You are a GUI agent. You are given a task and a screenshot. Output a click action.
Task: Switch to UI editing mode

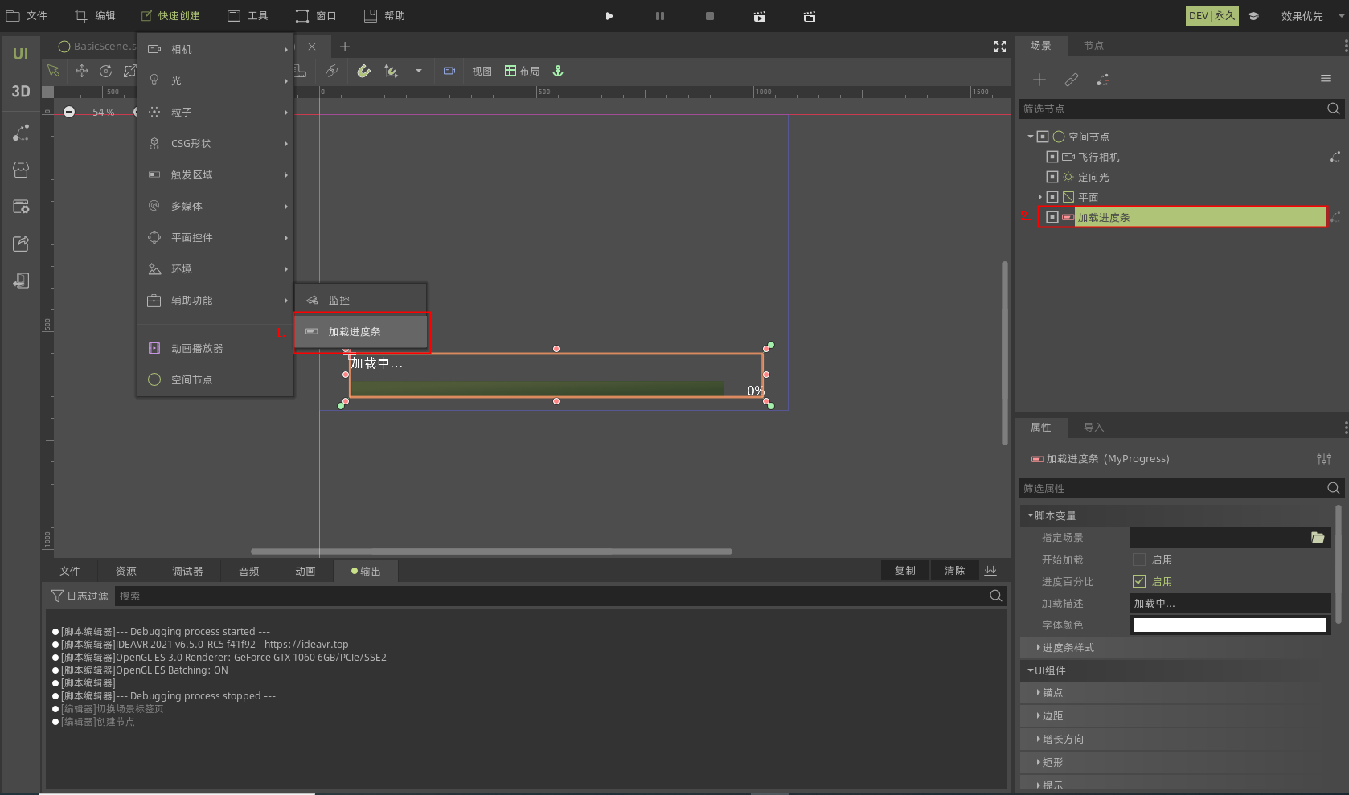[20, 54]
